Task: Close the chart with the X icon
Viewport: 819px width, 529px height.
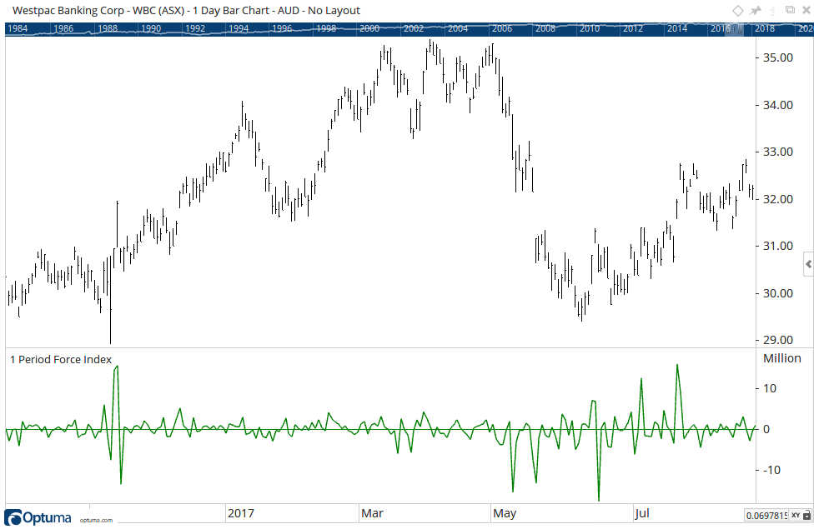Action: [808, 10]
